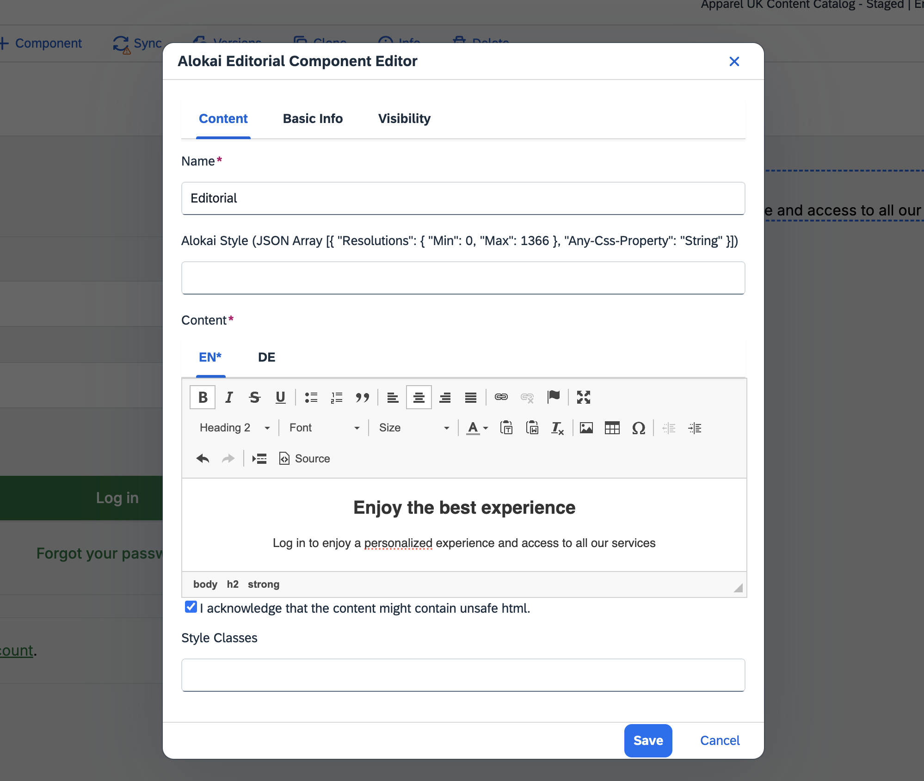This screenshot has width=924, height=781.
Task: Grab the editor resize handle
Action: 739,588
